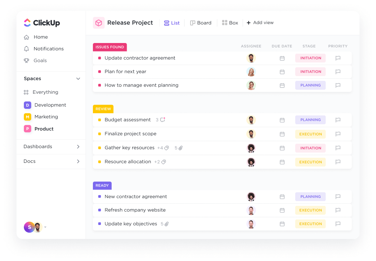Switch to the Box view tab
Screen dimensions: 376x261
[230, 23]
